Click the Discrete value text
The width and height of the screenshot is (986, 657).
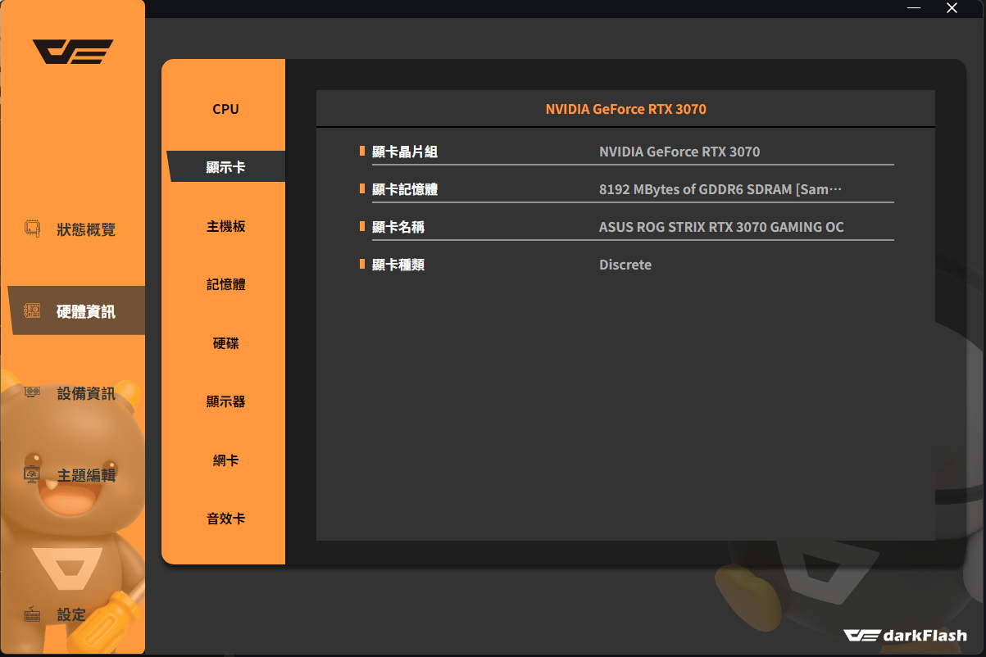point(625,265)
